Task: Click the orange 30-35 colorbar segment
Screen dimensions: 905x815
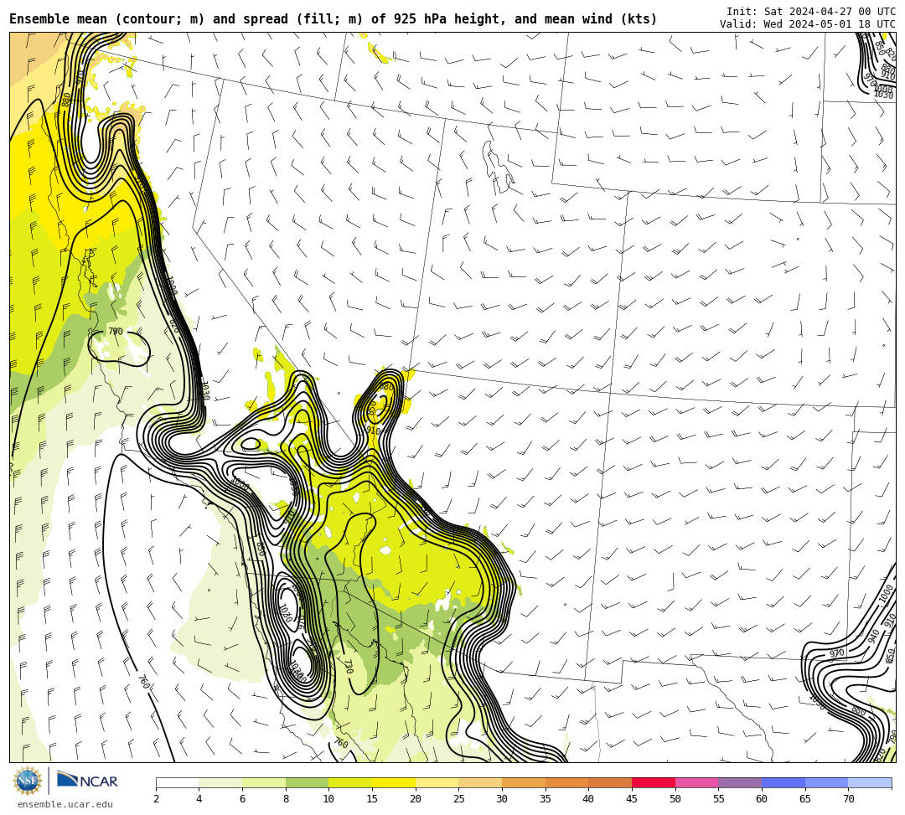Action: pos(524,782)
